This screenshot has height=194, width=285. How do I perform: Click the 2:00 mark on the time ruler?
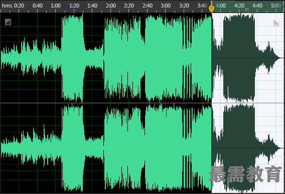(x=111, y=6)
